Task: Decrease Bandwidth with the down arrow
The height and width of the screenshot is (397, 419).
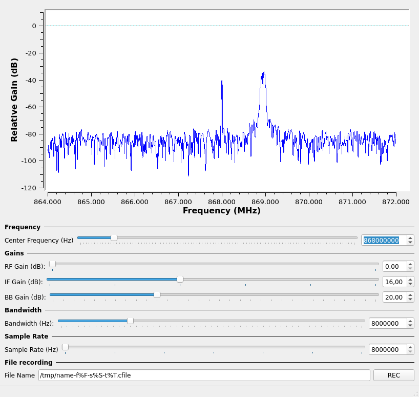Action: coord(410,326)
